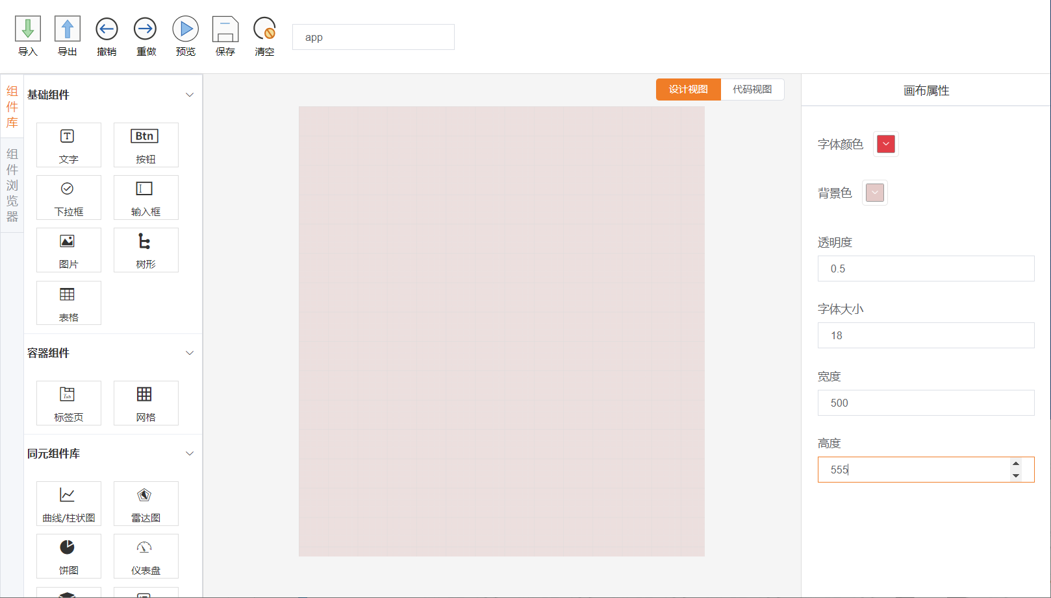Viewport: 1051px width, 598px height.
Task: Start preview with the 预览 play icon
Action: point(185,29)
